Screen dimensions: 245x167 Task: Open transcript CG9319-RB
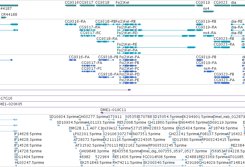(206, 22)
